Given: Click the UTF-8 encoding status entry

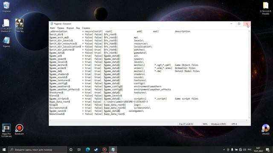Looking at the screenshot, I should coord(234,124).
